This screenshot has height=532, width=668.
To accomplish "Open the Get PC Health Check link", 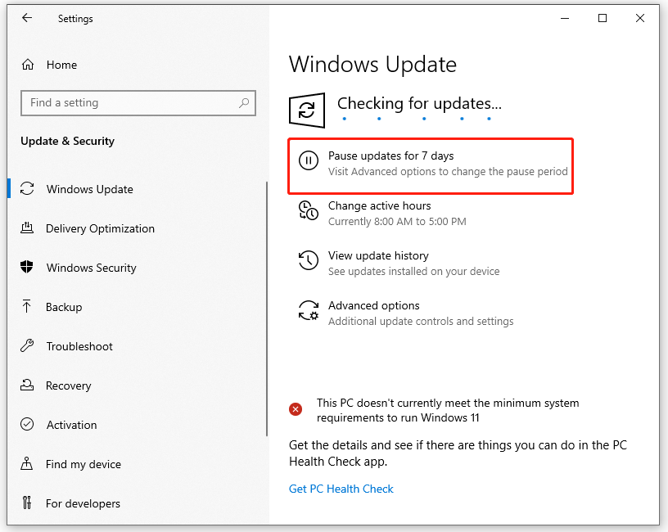I will click(x=341, y=489).
